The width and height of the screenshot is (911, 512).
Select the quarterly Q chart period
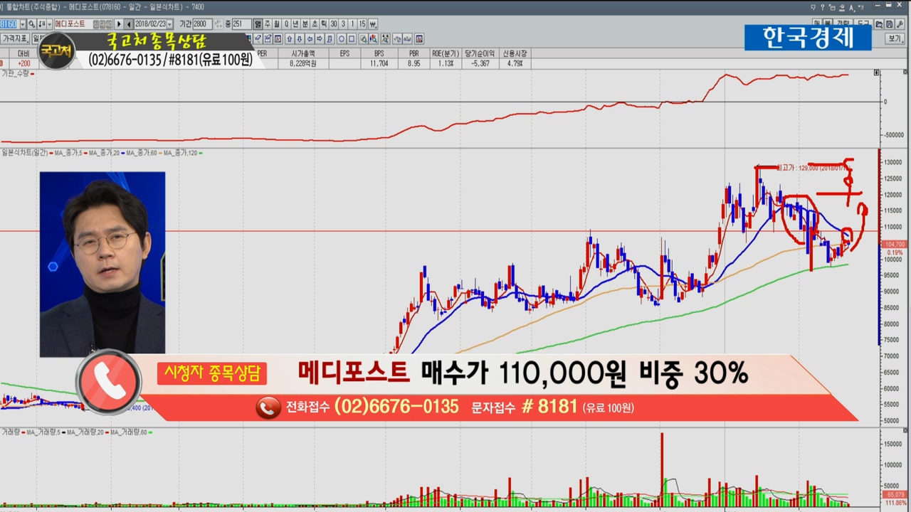[x=286, y=24]
